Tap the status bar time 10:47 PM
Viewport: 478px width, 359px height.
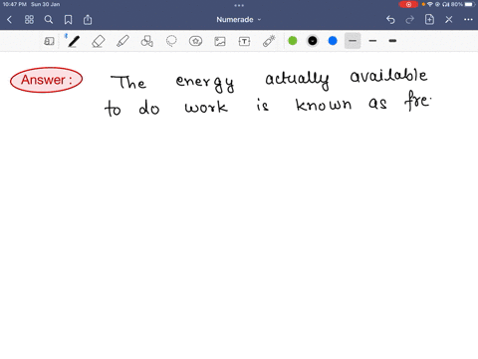coord(15,4)
